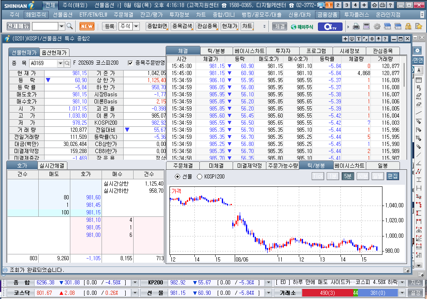Select the zigzag line tool in chart sidebar
Image resolution: width=427 pixels, height=299 pixels.
coord(419,171)
